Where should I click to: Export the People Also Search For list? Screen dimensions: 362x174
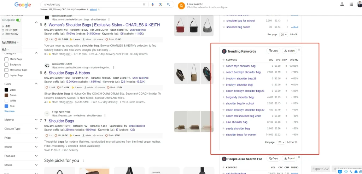(x=289, y=158)
